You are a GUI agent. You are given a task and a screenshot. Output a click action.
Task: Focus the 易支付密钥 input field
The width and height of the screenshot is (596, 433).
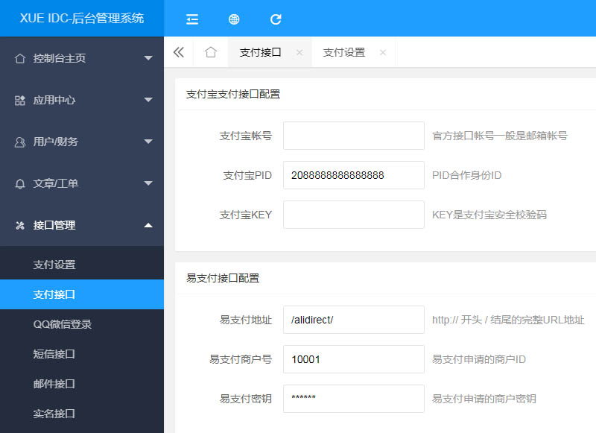[x=353, y=399]
